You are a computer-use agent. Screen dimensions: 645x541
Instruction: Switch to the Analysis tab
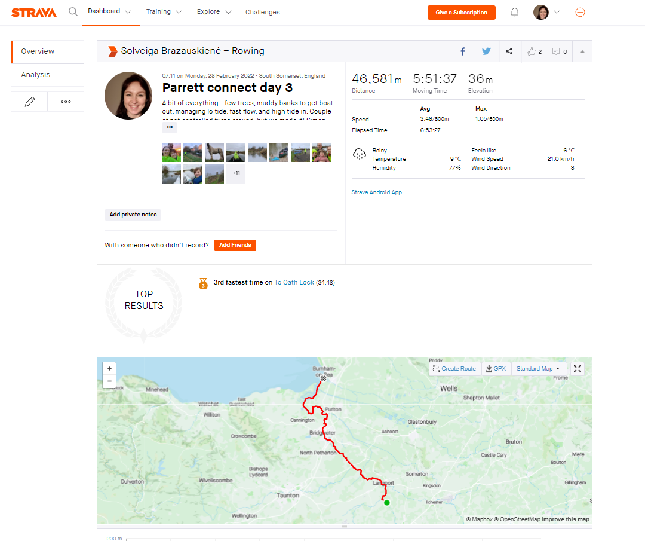tap(36, 75)
